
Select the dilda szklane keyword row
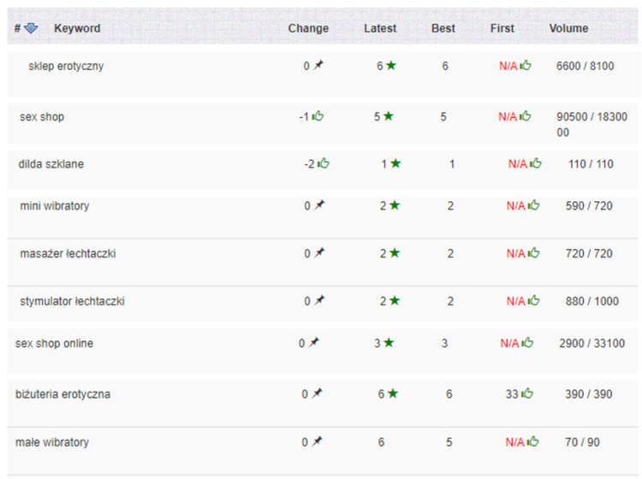pos(323,169)
